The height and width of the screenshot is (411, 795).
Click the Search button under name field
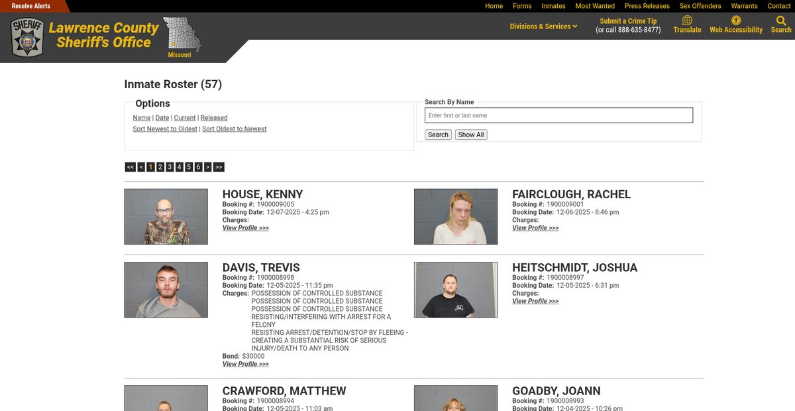pyautogui.click(x=438, y=135)
